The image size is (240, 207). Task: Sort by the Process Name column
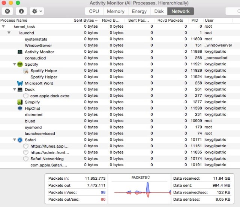tap(35, 21)
